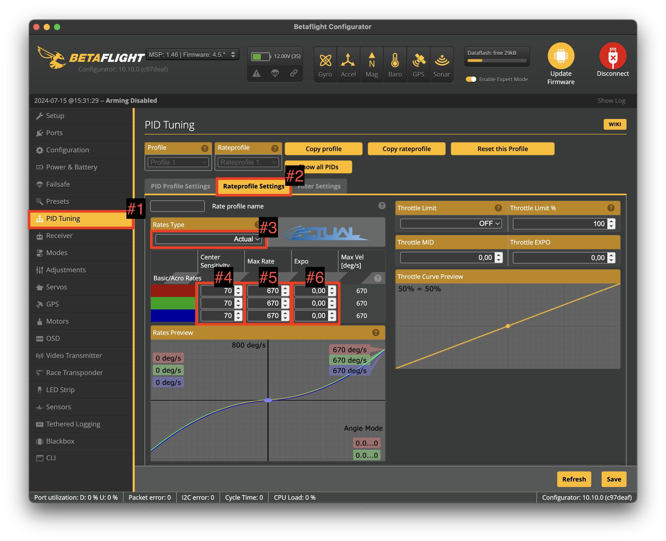The width and height of the screenshot is (666, 541).
Task: Expand the Profile 1 dropdown
Action: [x=178, y=162]
